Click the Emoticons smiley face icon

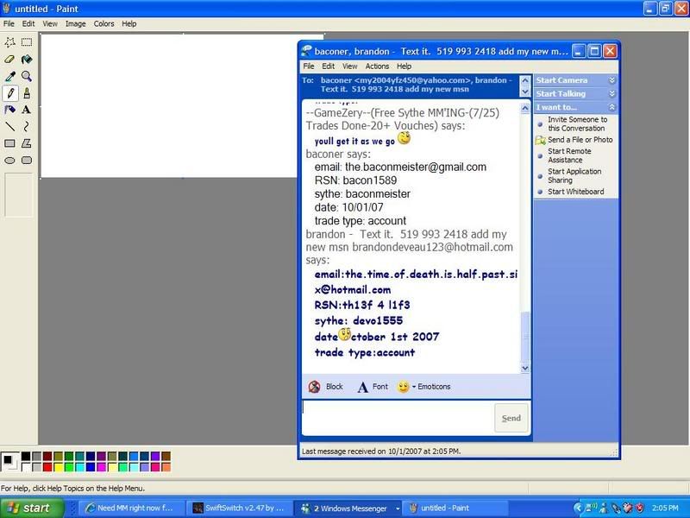(403, 387)
